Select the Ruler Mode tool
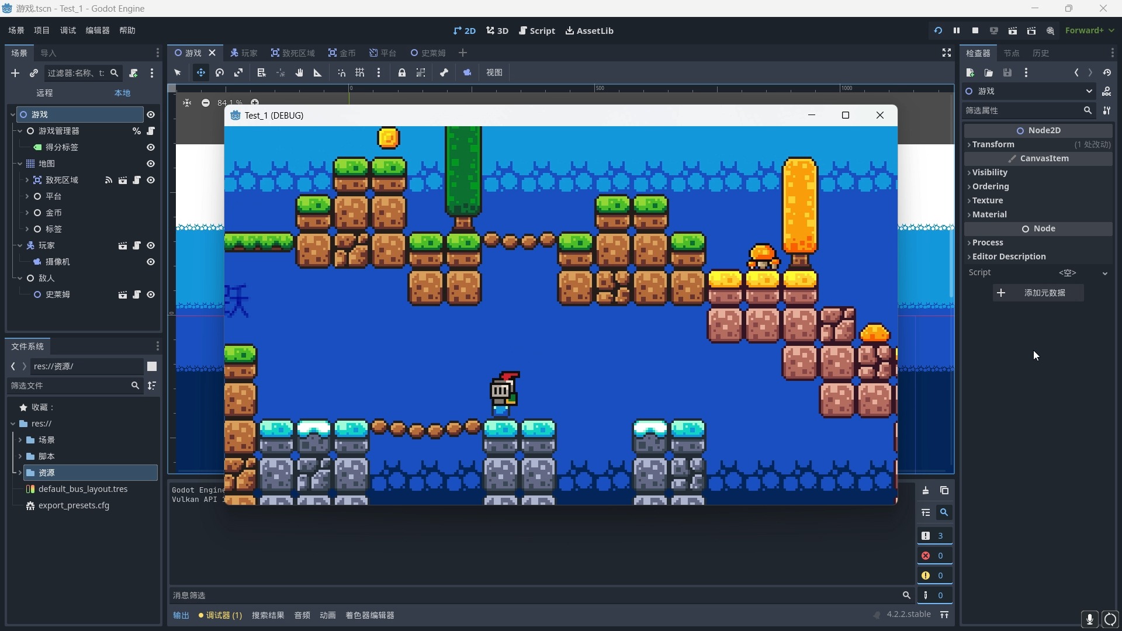1122x631 pixels. 318,72
